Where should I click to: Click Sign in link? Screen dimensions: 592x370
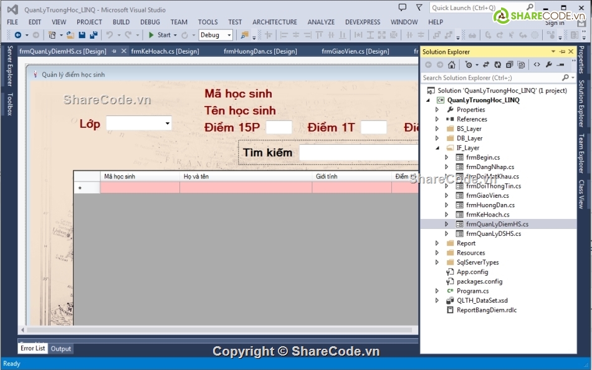(555, 23)
